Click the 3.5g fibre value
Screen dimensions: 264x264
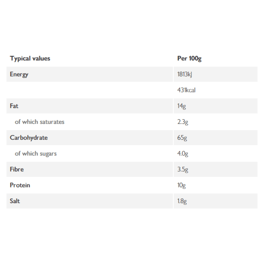click(183, 169)
